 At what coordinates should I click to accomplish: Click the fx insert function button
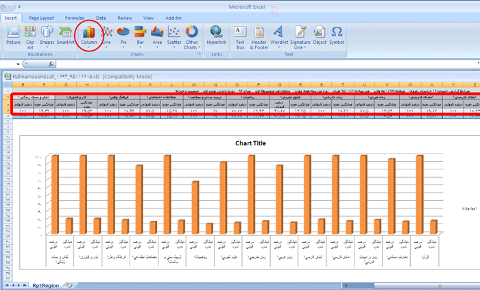(51, 64)
